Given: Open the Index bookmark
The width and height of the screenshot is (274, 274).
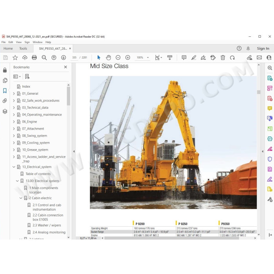Looking at the screenshot, I should point(26,87).
